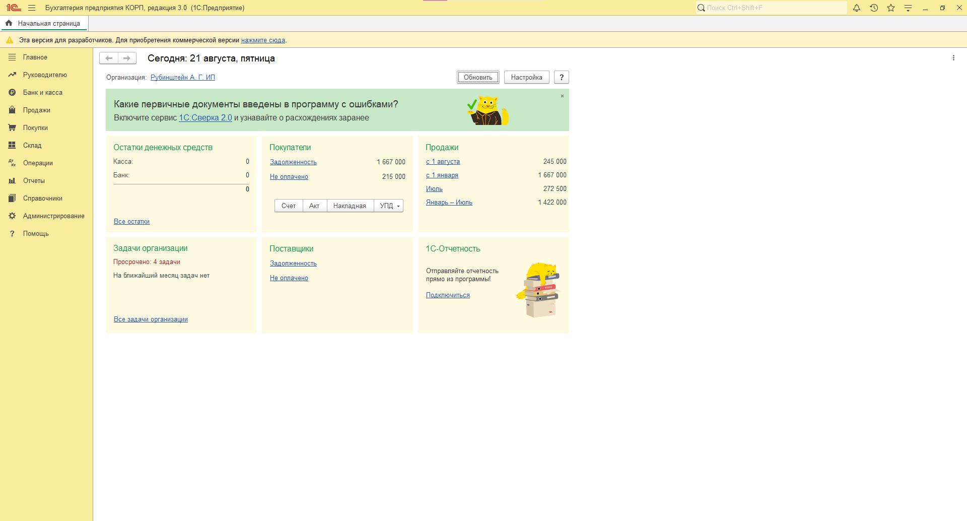Open the Рубинштейн А. Г. ИП organization link
Image resolution: width=967 pixels, height=521 pixels.
point(183,78)
